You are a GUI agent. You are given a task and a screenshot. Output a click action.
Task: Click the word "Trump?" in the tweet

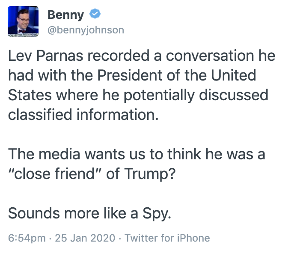[x=150, y=174]
